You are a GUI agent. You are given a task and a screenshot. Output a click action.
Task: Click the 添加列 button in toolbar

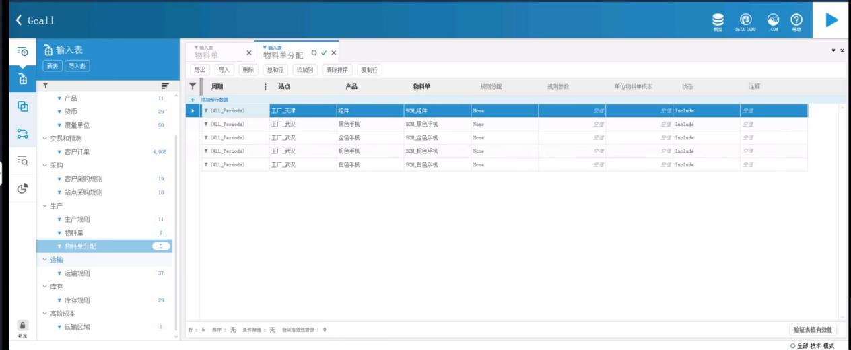(x=304, y=70)
